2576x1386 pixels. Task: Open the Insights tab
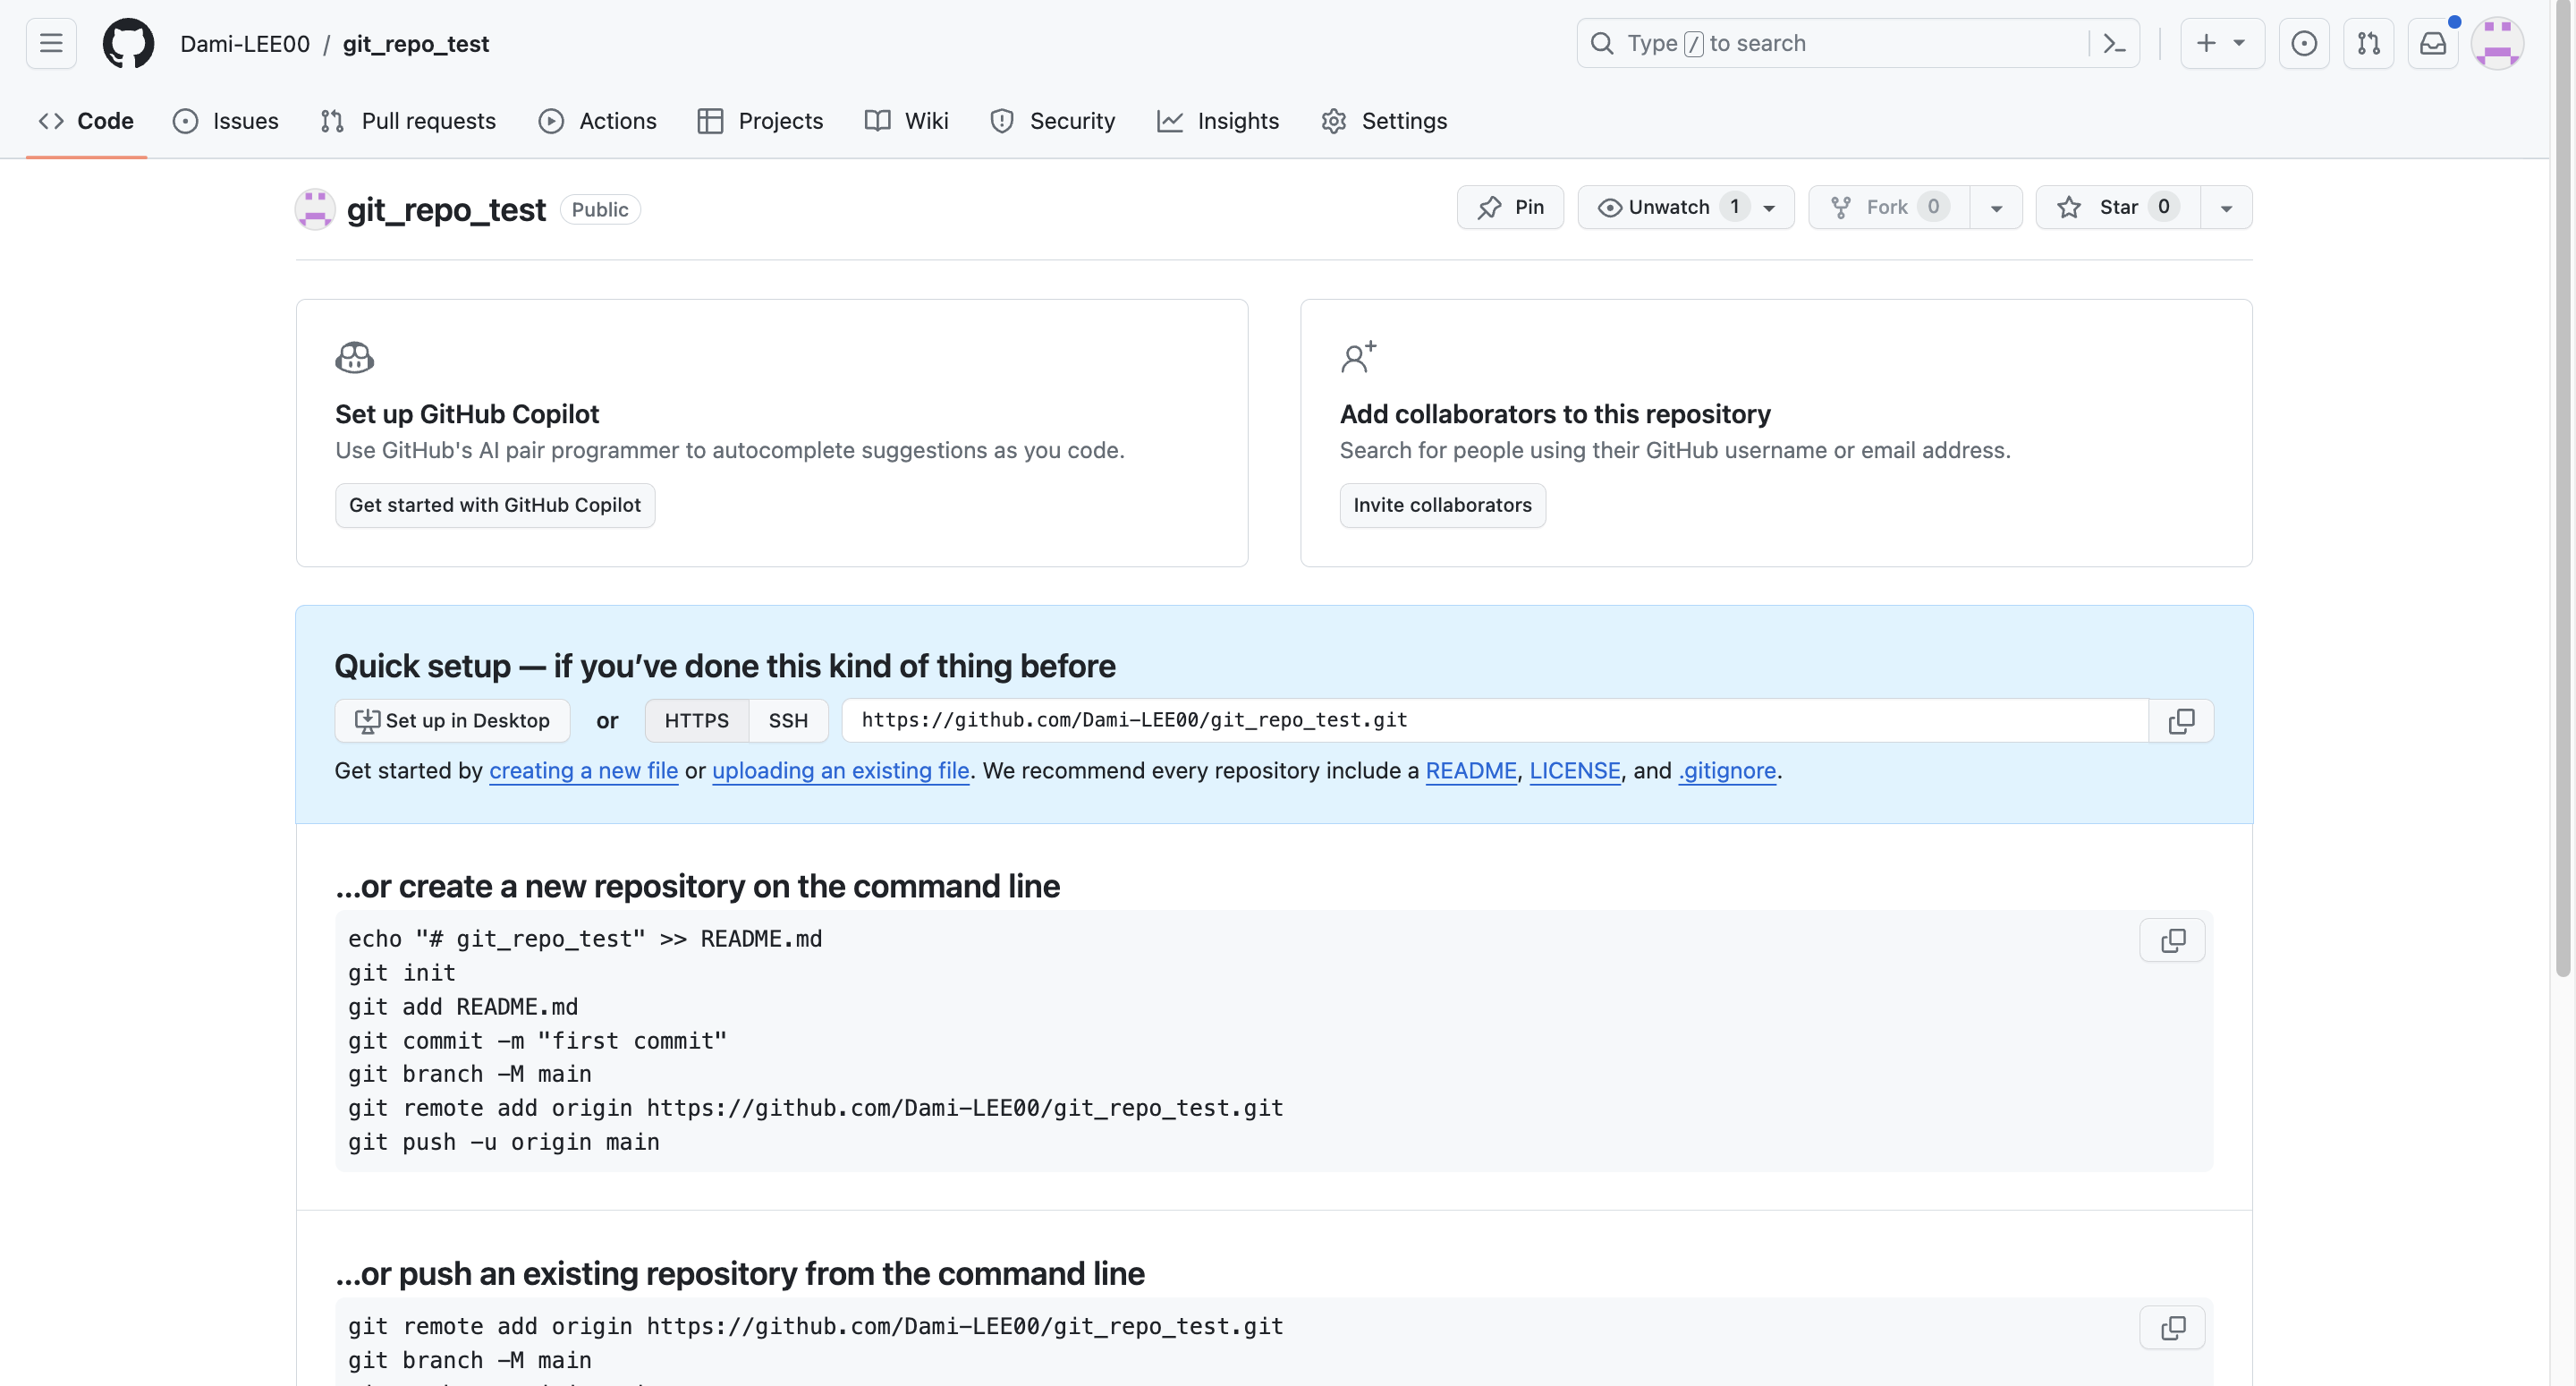pyautogui.click(x=1218, y=121)
